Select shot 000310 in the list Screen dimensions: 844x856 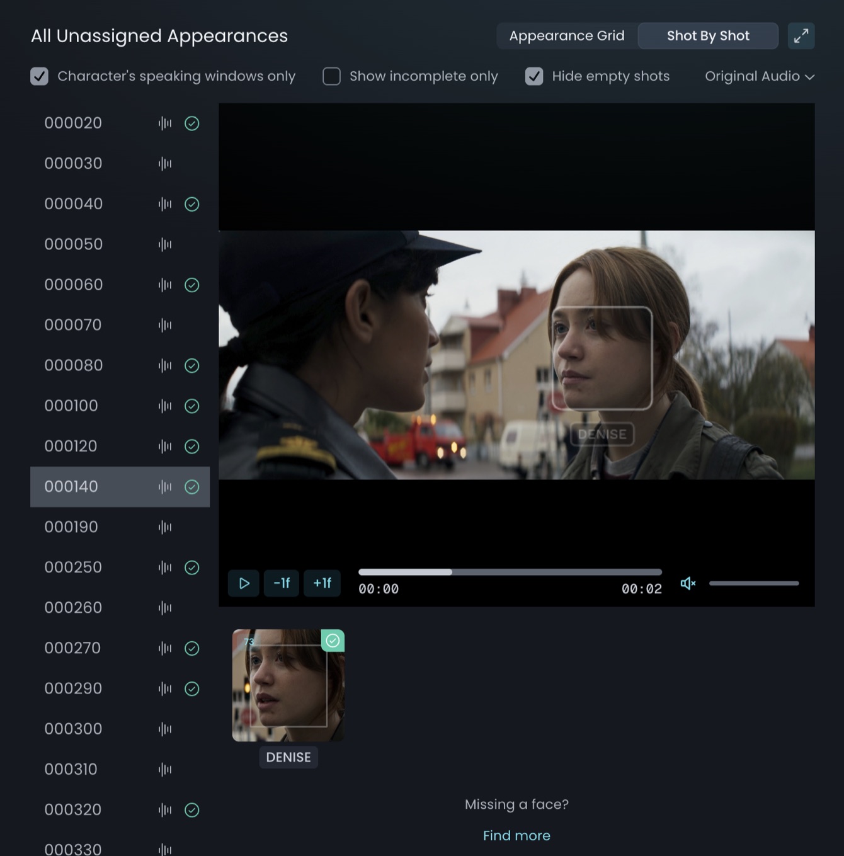click(x=120, y=770)
